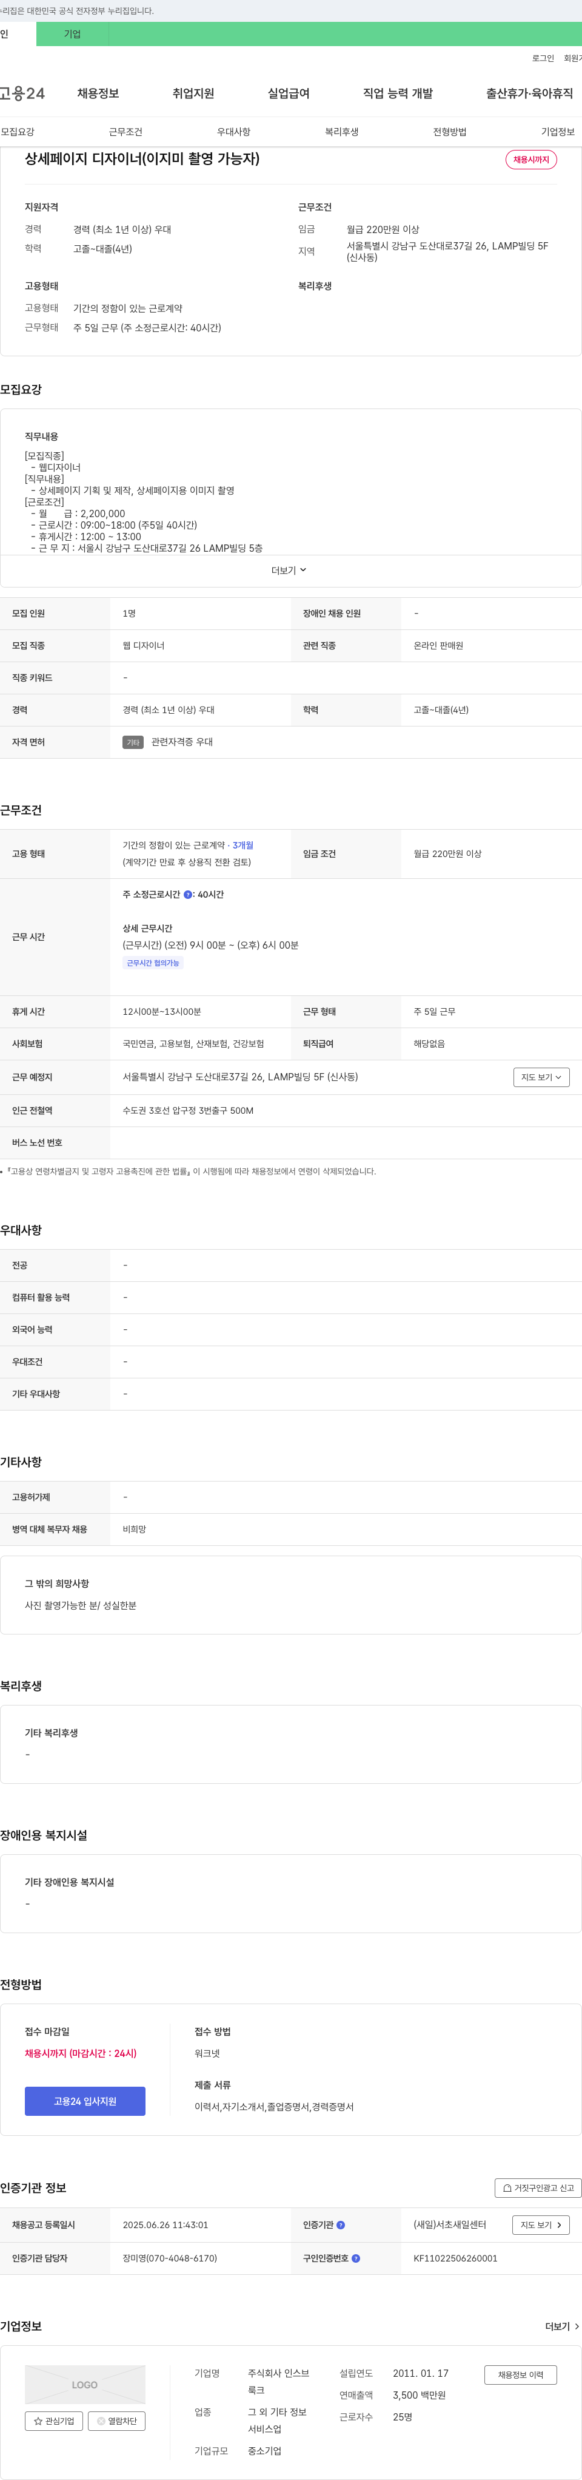Click the company LOGO thumbnail
This screenshot has width=582, height=2480.
85,2385
